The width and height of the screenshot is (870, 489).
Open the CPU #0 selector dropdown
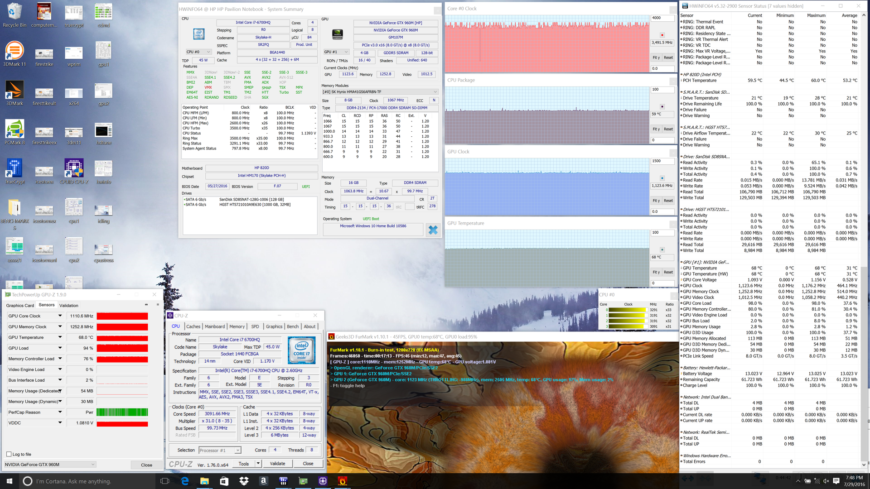[198, 52]
